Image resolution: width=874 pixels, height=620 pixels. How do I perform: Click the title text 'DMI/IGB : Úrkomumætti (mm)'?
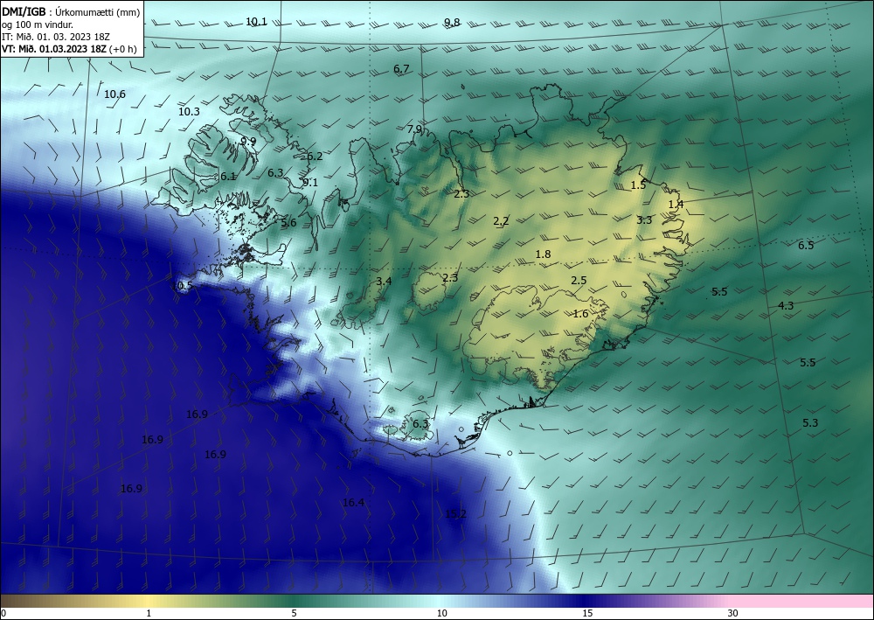click(71, 12)
